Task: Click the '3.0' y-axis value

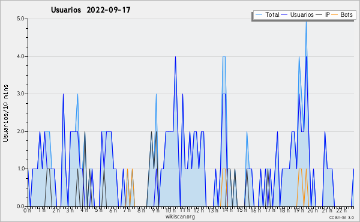Action: point(20,94)
